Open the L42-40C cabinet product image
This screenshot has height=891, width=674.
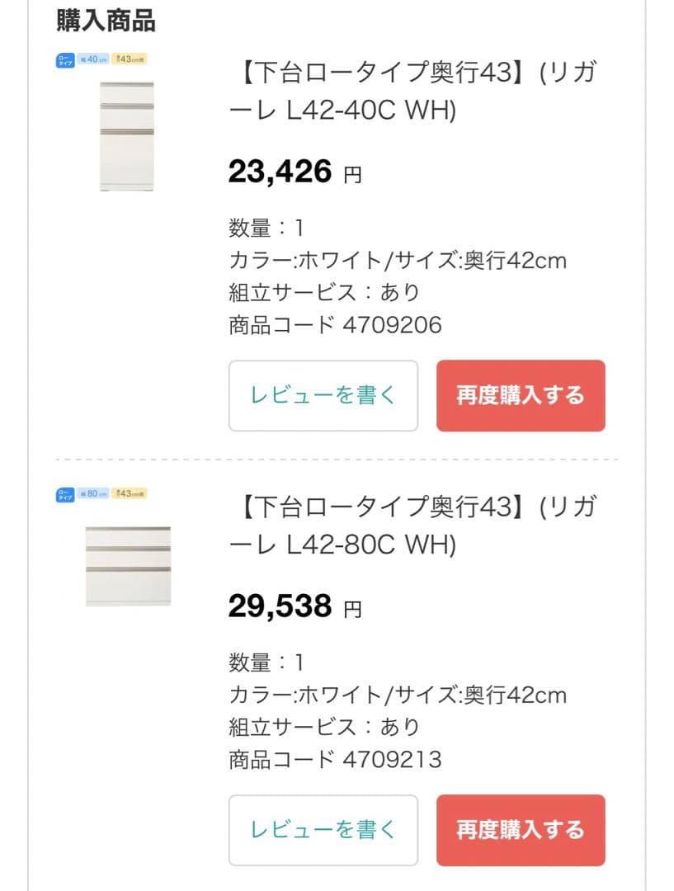(127, 136)
